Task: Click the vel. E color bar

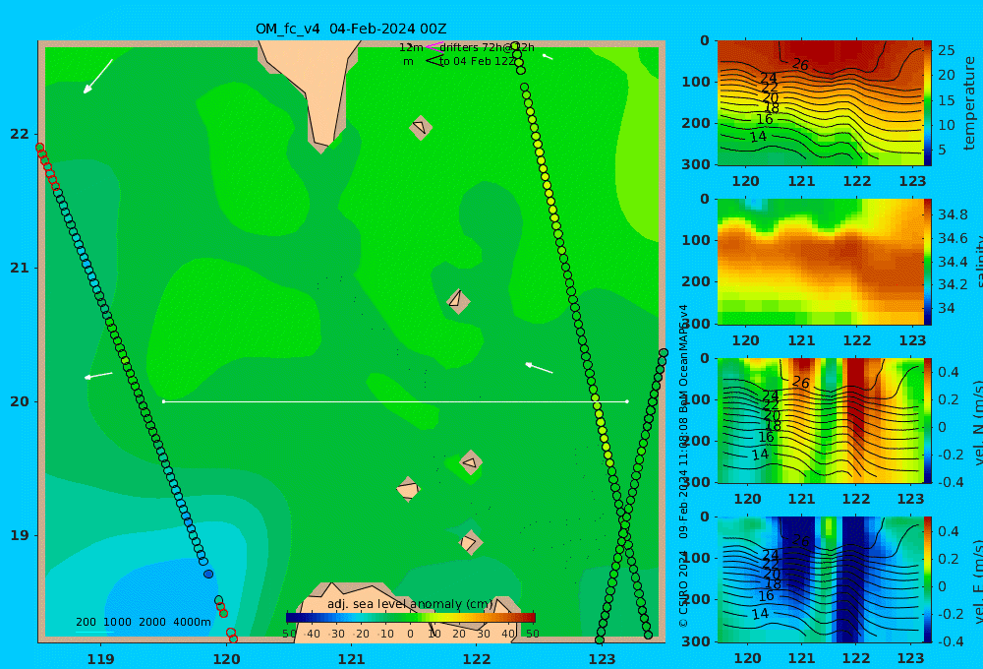Action: click(x=928, y=579)
